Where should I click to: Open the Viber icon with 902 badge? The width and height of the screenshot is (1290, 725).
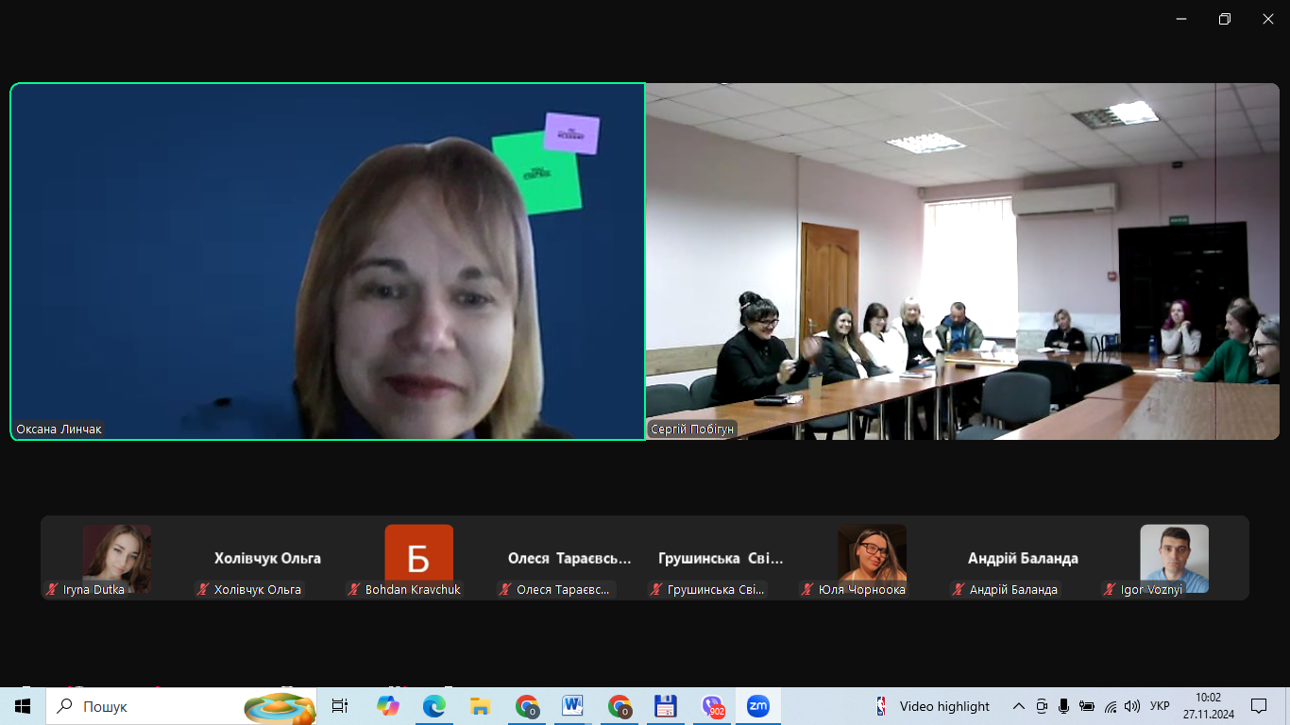point(712,706)
